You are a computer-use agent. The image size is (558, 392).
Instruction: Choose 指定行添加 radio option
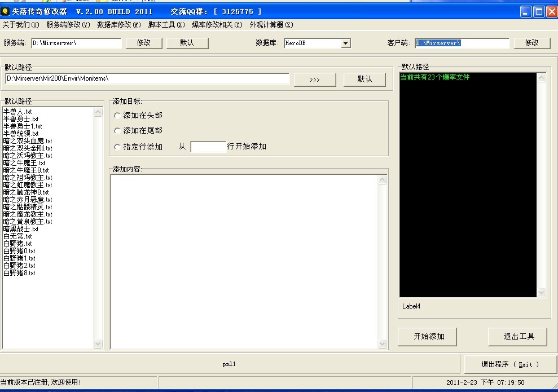pyautogui.click(x=117, y=147)
